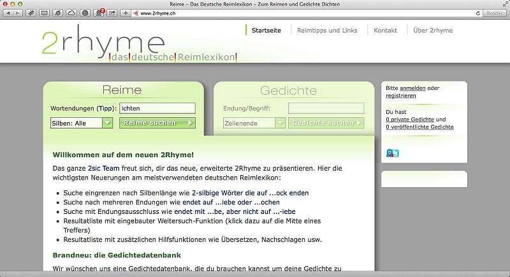510x277 pixels.
Task: Open the Zeilenende dropdown
Action: coord(254,123)
